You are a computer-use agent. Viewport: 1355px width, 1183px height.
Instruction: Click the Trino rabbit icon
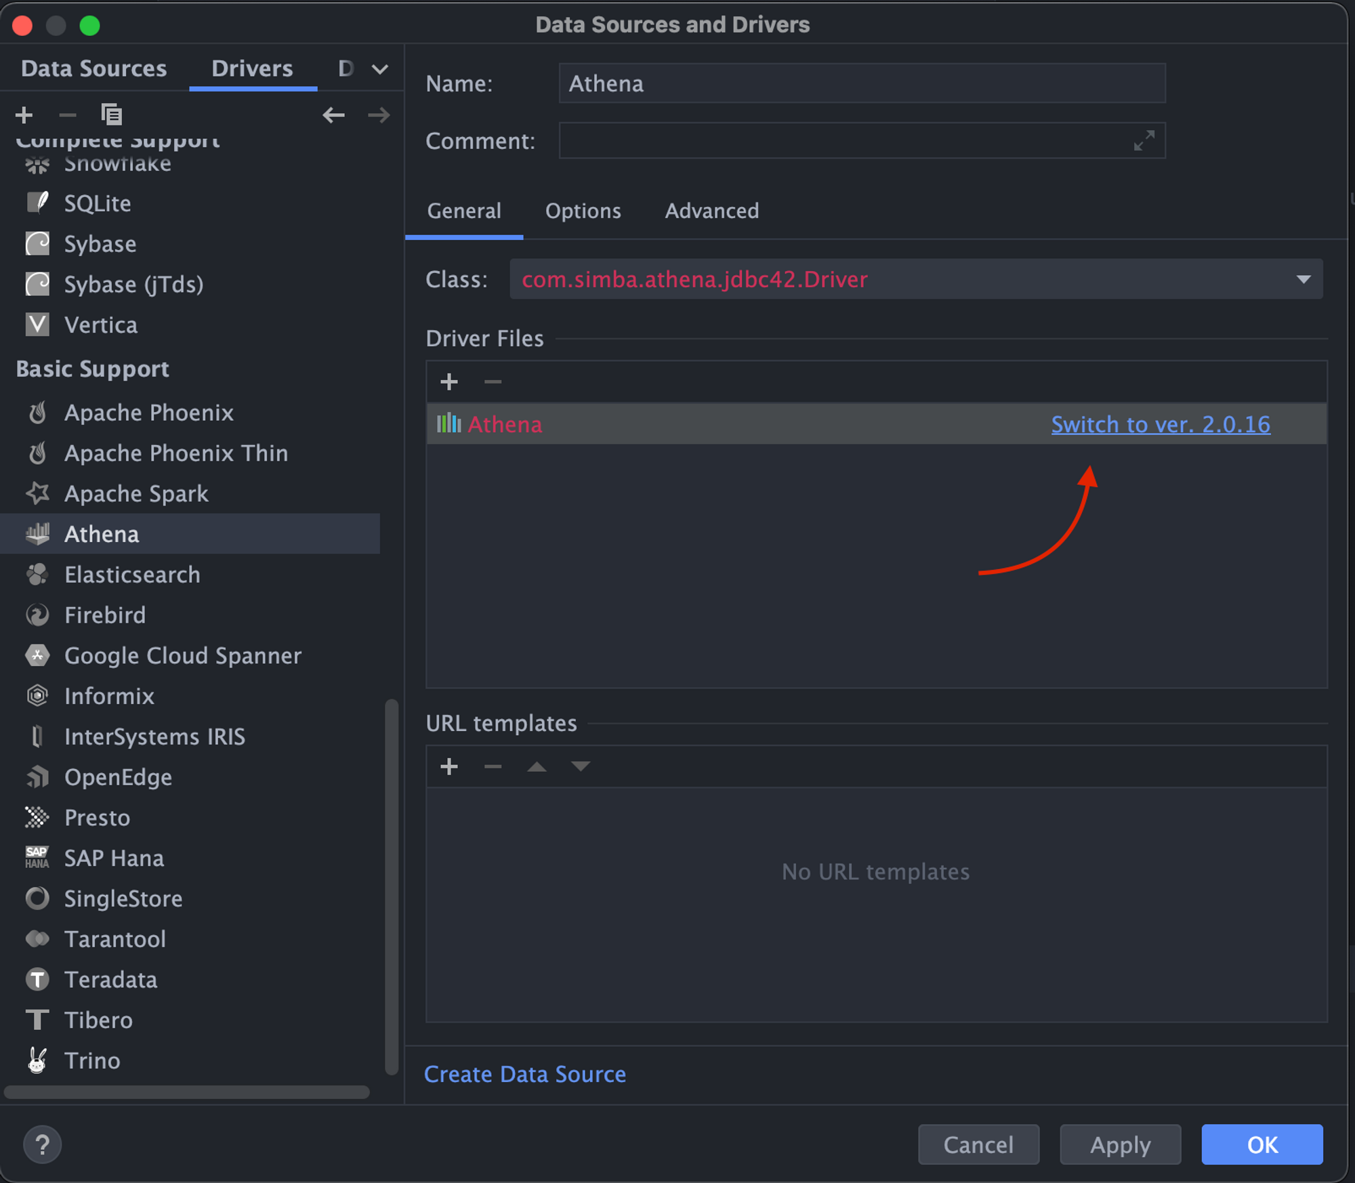point(38,1060)
